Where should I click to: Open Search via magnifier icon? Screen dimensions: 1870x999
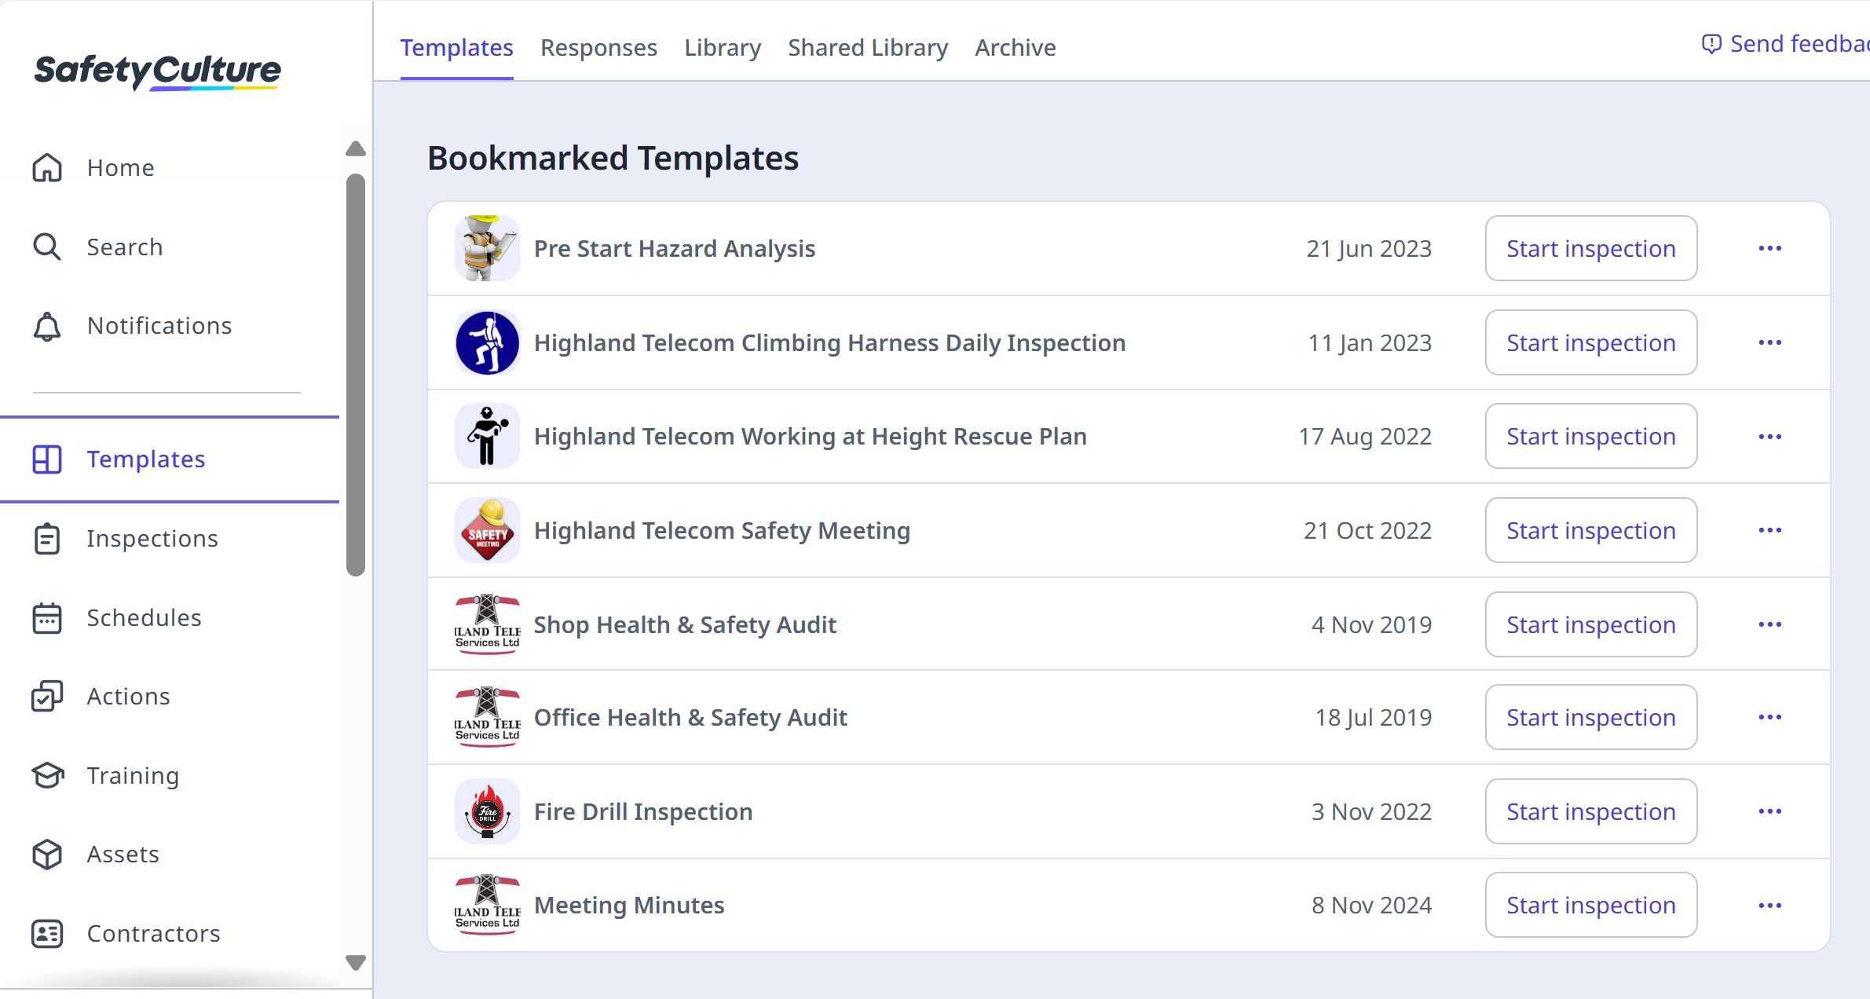(47, 247)
